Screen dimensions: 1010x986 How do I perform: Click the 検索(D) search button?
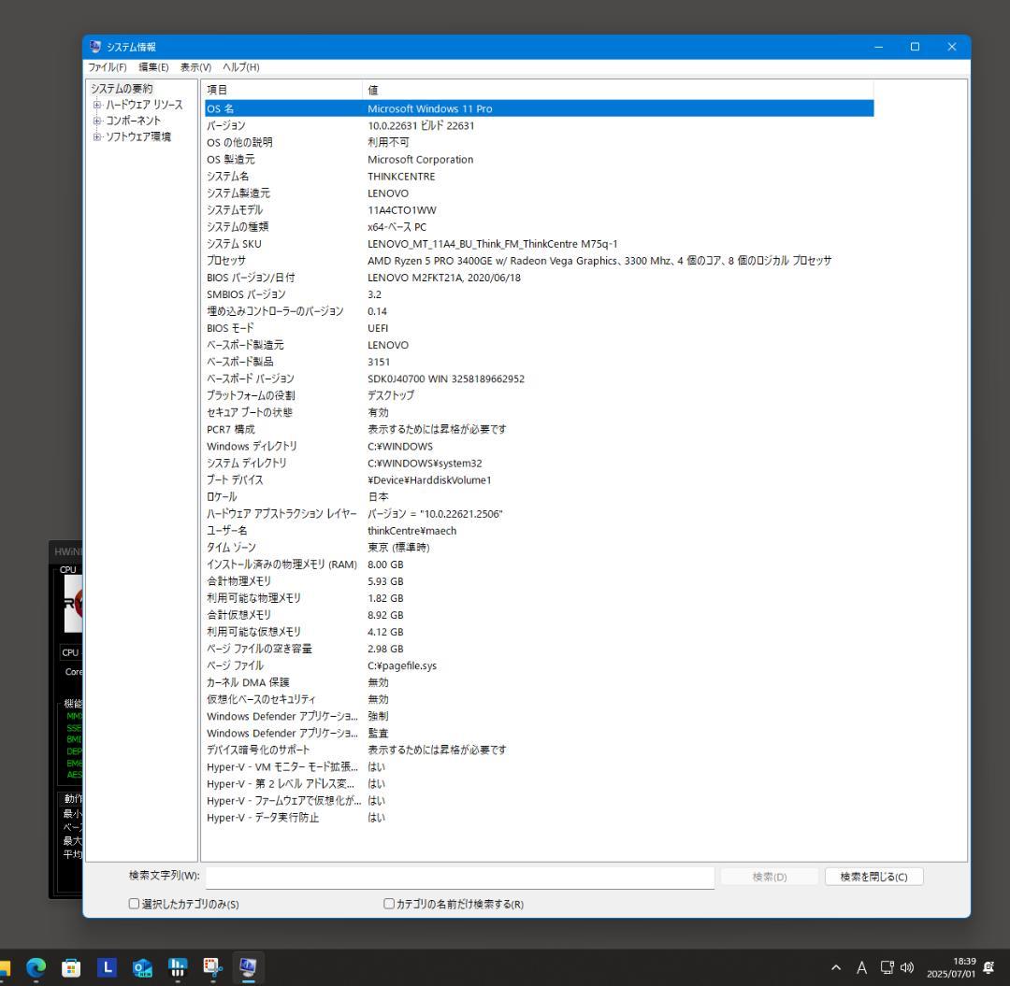tap(768, 877)
